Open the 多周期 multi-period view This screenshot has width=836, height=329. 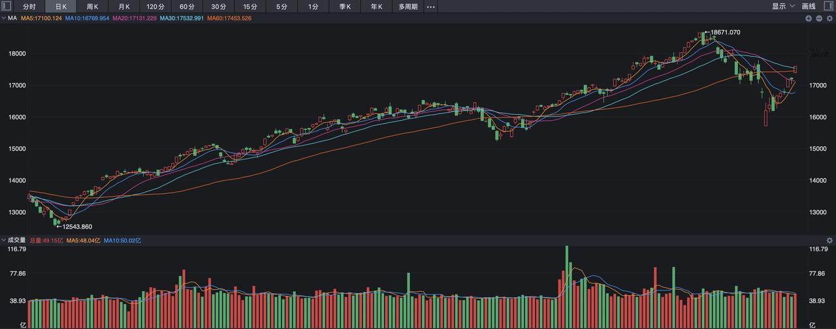[x=408, y=7]
